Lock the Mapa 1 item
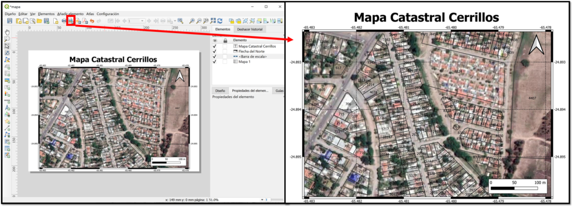Image resolution: width=573 pixels, height=207 pixels. click(225, 62)
